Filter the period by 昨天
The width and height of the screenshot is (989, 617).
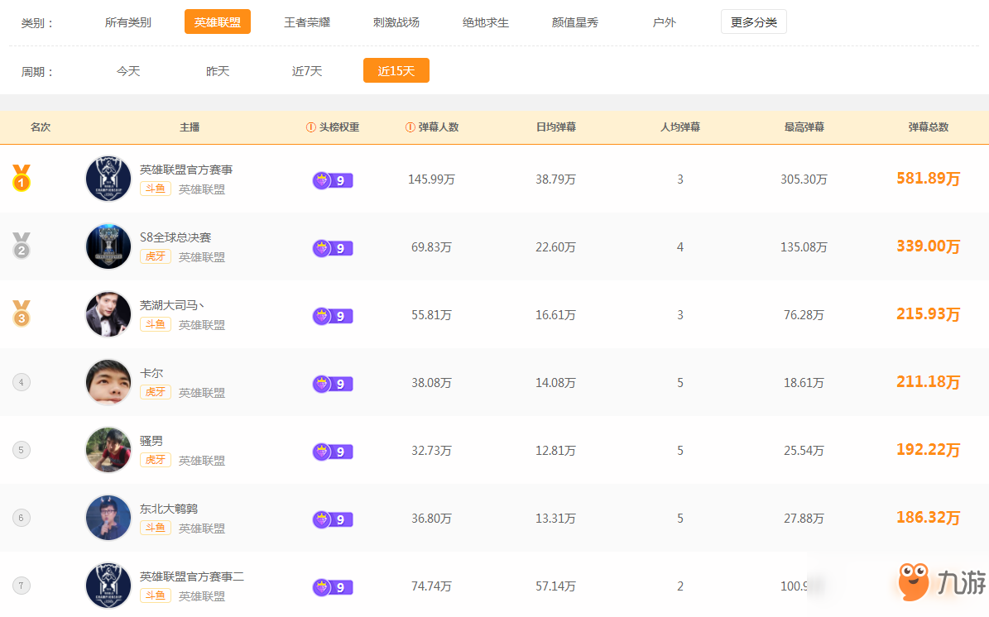pos(218,71)
